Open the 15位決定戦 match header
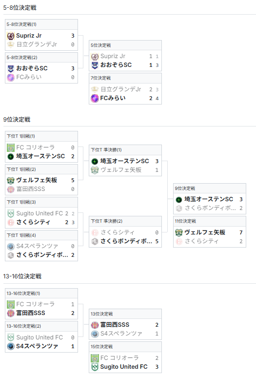This screenshot has width=256, height=378. tap(125, 347)
